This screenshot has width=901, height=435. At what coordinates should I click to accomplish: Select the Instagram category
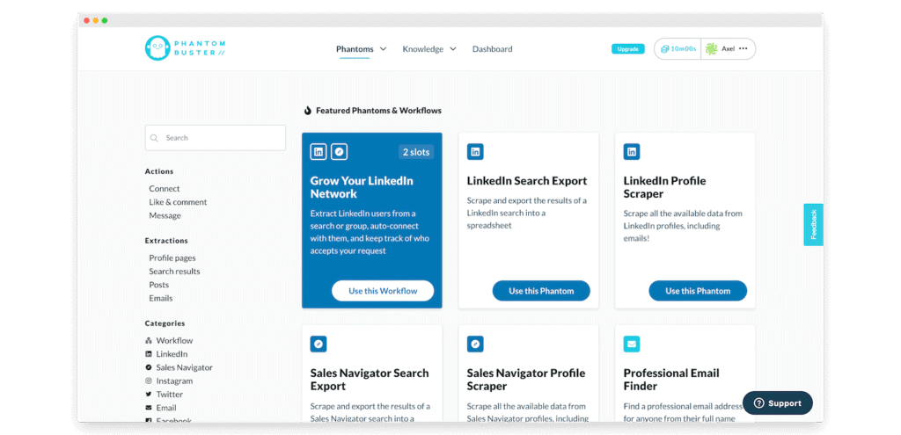pos(175,381)
